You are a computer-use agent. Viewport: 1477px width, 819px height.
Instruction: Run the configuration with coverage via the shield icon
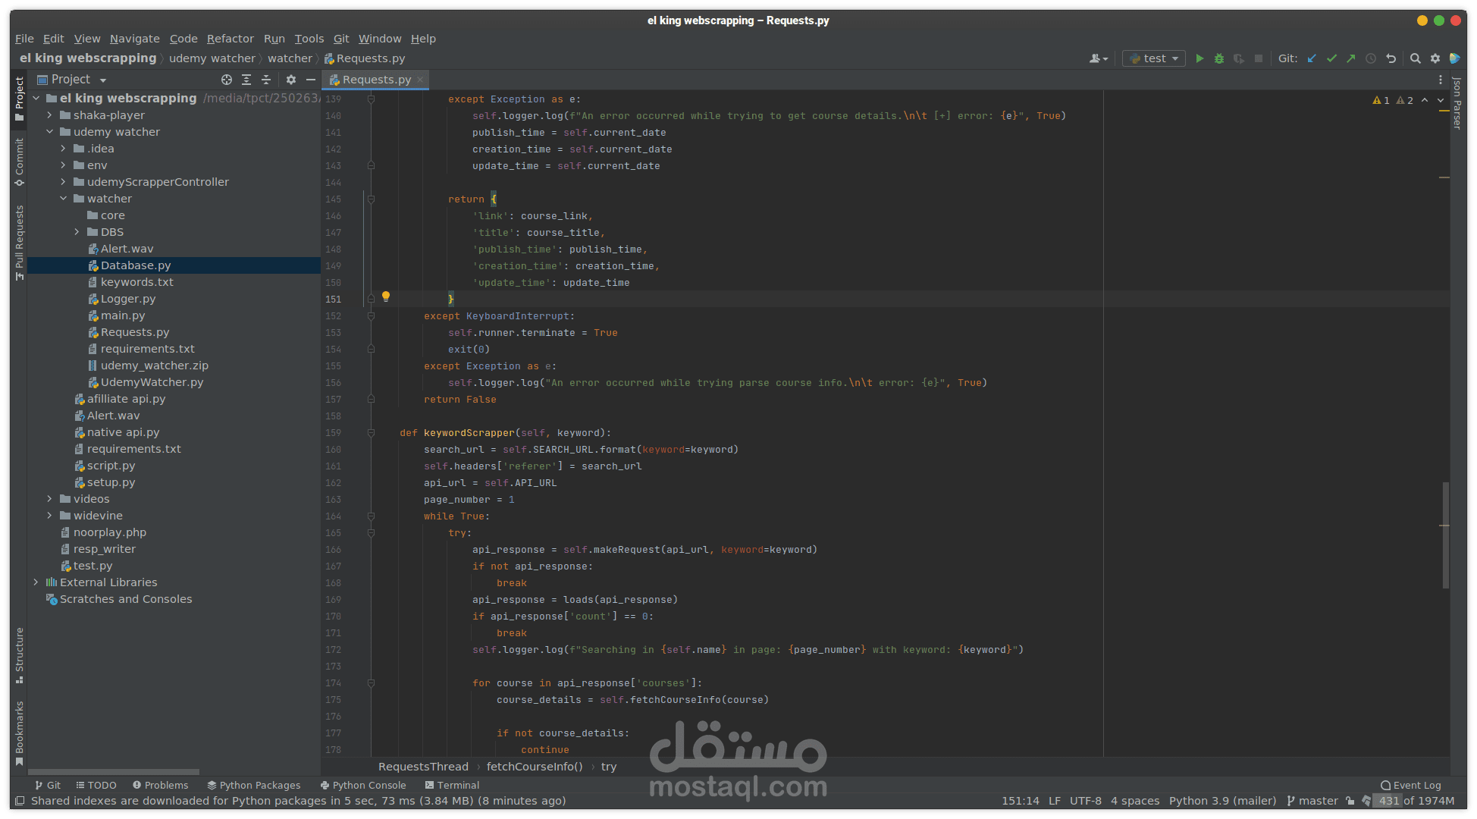[x=1239, y=58]
